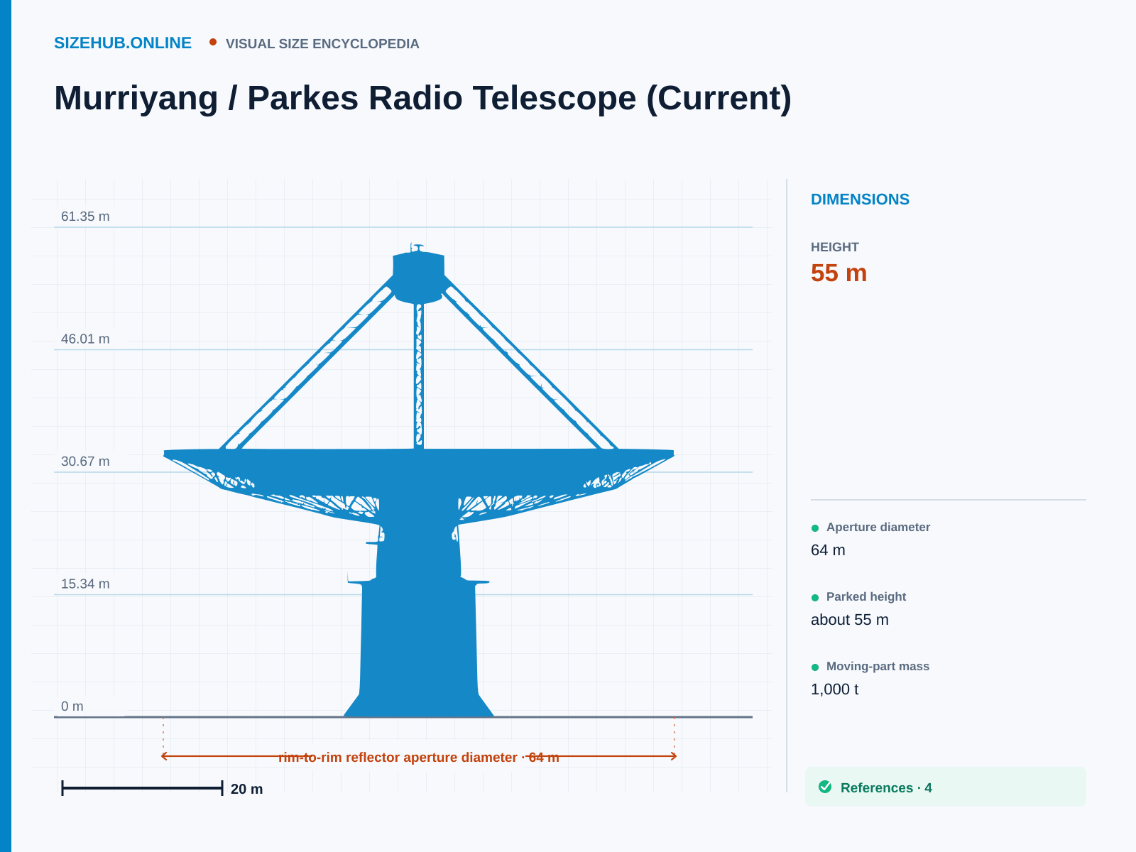Open the SIZEHUB.ONLINE site link
The width and height of the screenshot is (1136, 852).
pos(123,43)
